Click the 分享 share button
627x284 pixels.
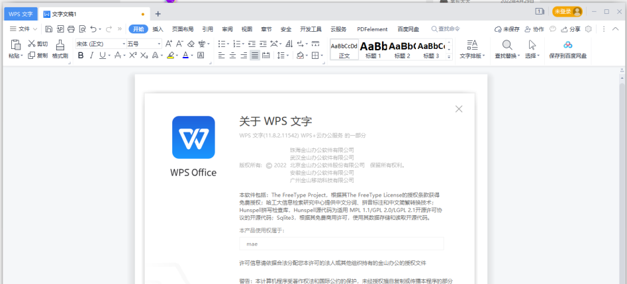(x=571, y=29)
